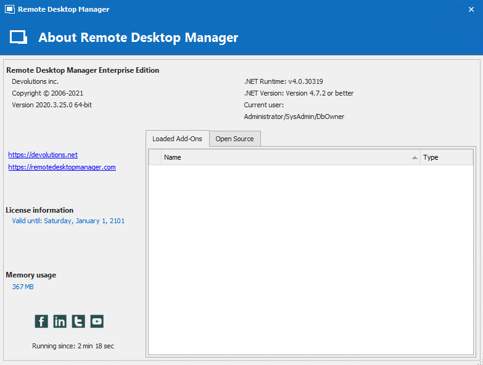483x365 pixels.
Task: Select the Loaded Add-Ons tab
Action: tap(177, 139)
